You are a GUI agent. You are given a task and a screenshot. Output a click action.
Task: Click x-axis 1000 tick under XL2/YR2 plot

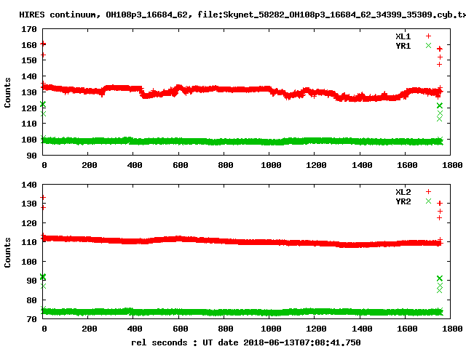pyautogui.click(x=271, y=329)
